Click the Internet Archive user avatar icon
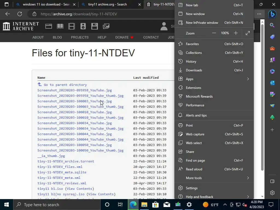Viewport: 280px width, 210px height. tap(164, 26)
